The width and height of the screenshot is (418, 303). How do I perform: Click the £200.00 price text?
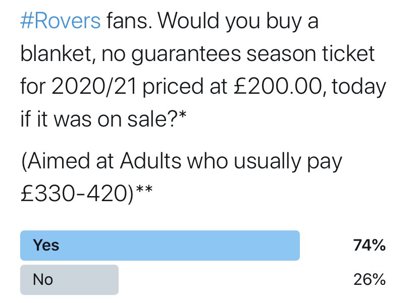[278, 87]
